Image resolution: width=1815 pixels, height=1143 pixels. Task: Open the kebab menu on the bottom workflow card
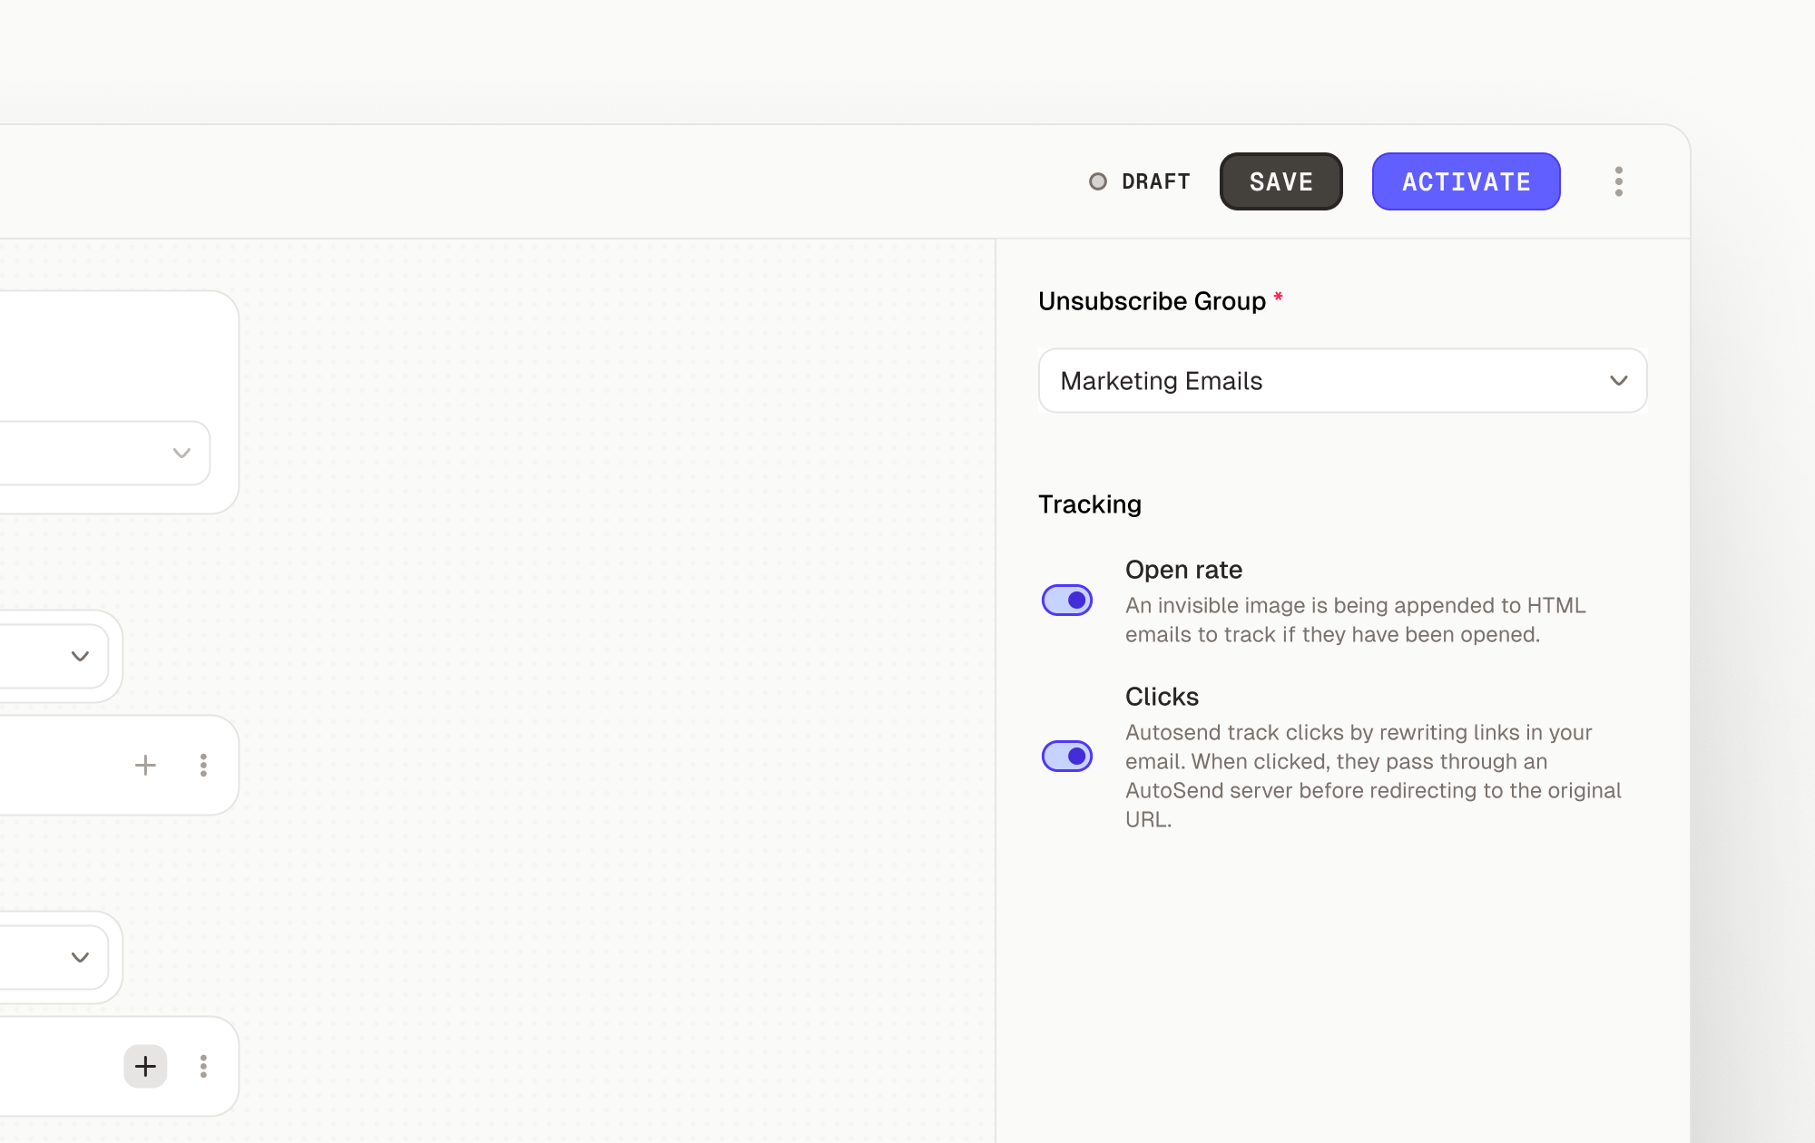coord(203,1066)
